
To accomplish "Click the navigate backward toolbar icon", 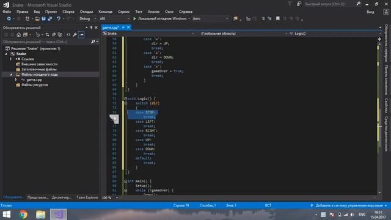I will (9, 19).
